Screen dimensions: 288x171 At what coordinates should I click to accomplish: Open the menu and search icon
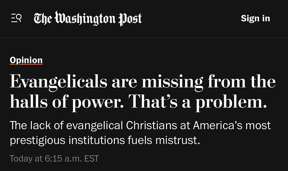(x=16, y=18)
